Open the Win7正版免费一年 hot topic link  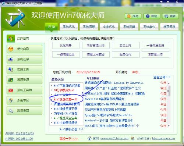pos(66,99)
